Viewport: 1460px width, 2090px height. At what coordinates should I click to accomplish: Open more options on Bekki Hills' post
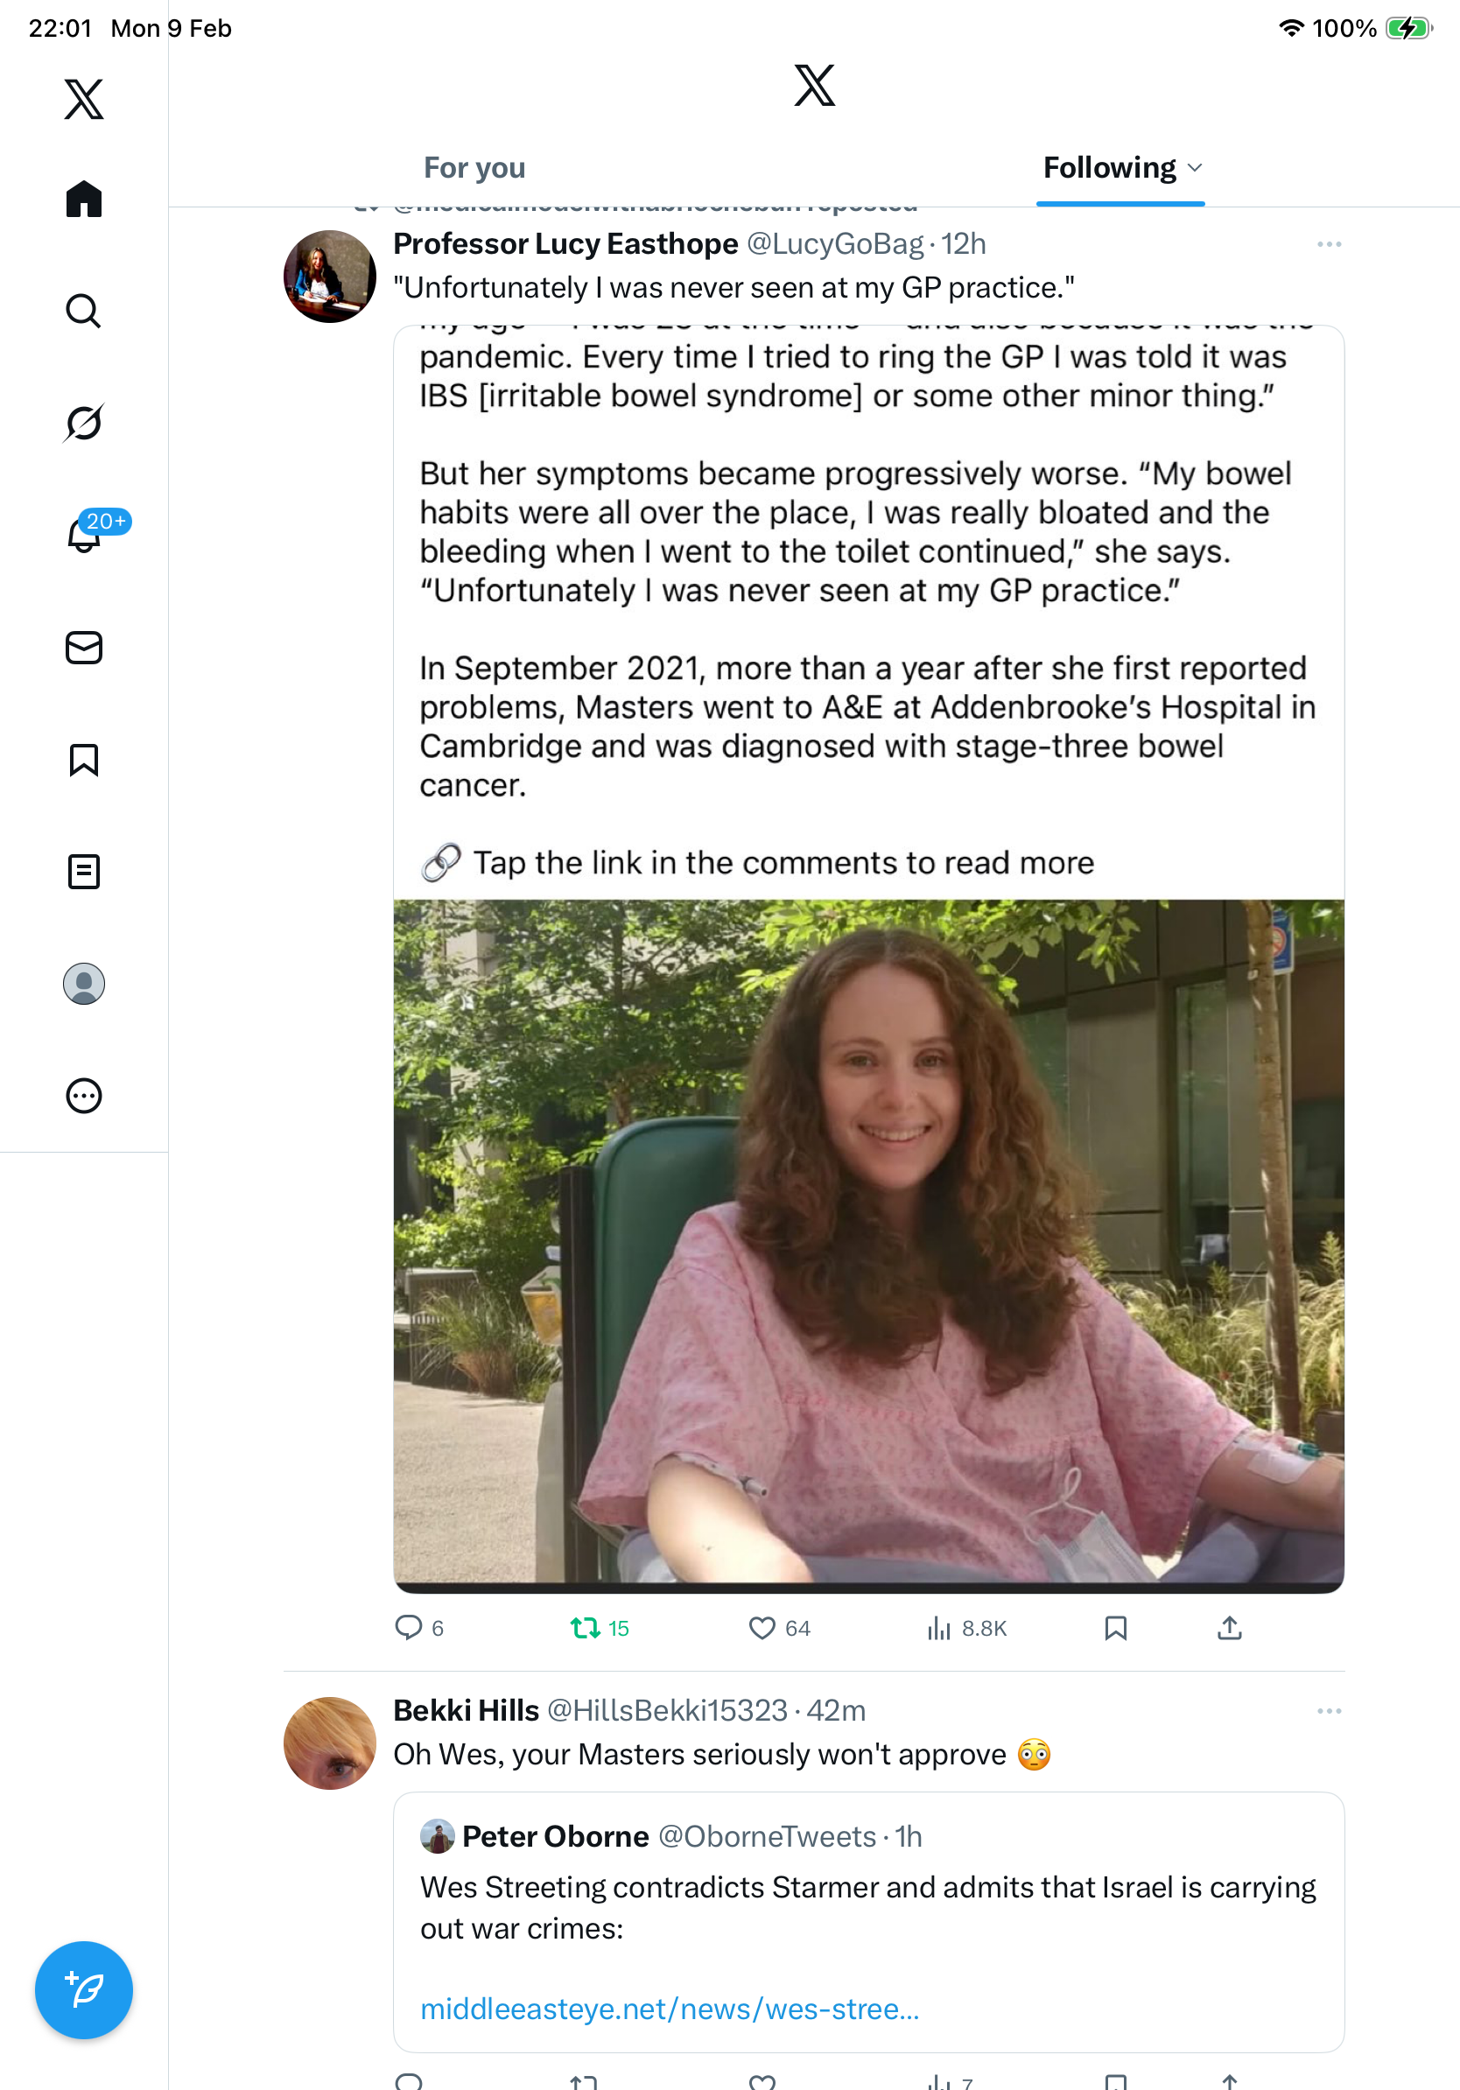coord(1329,1710)
